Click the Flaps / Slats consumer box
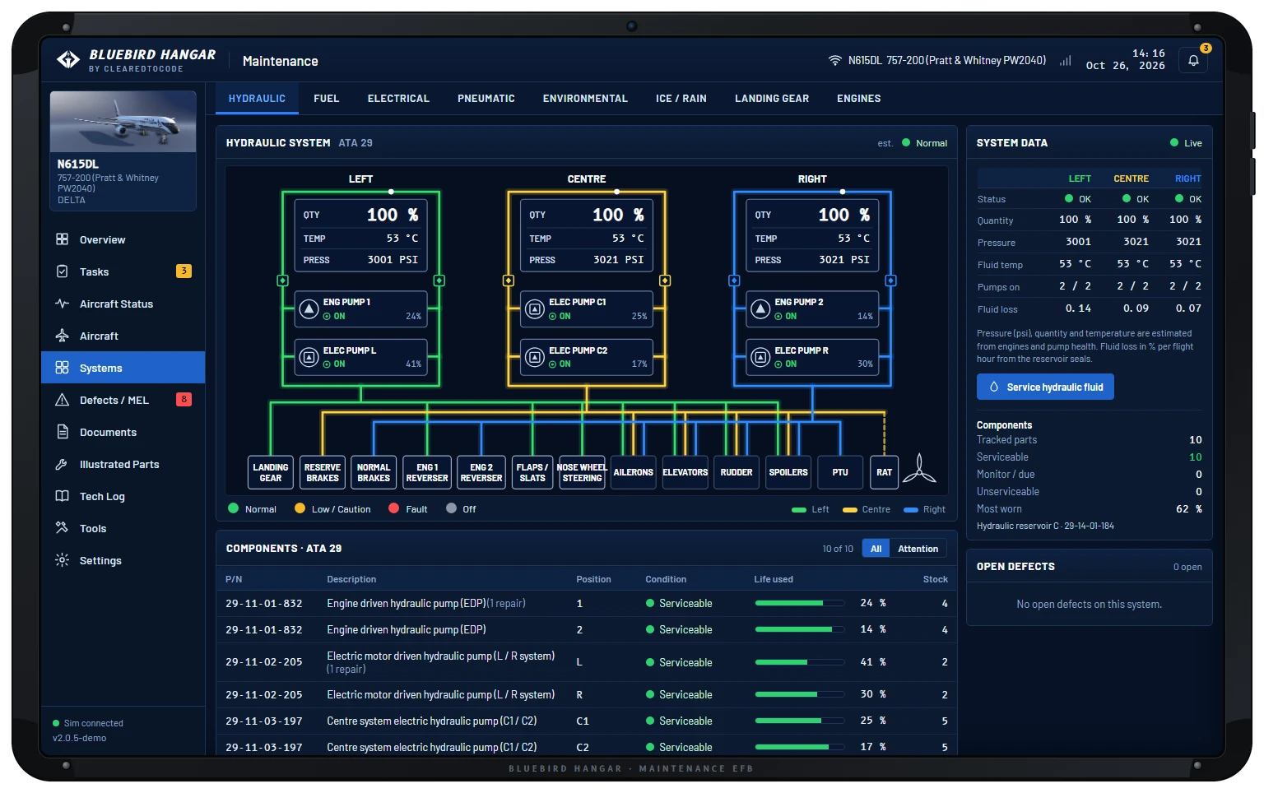This screenshot has height=793, width=1264. click(532, 472)
